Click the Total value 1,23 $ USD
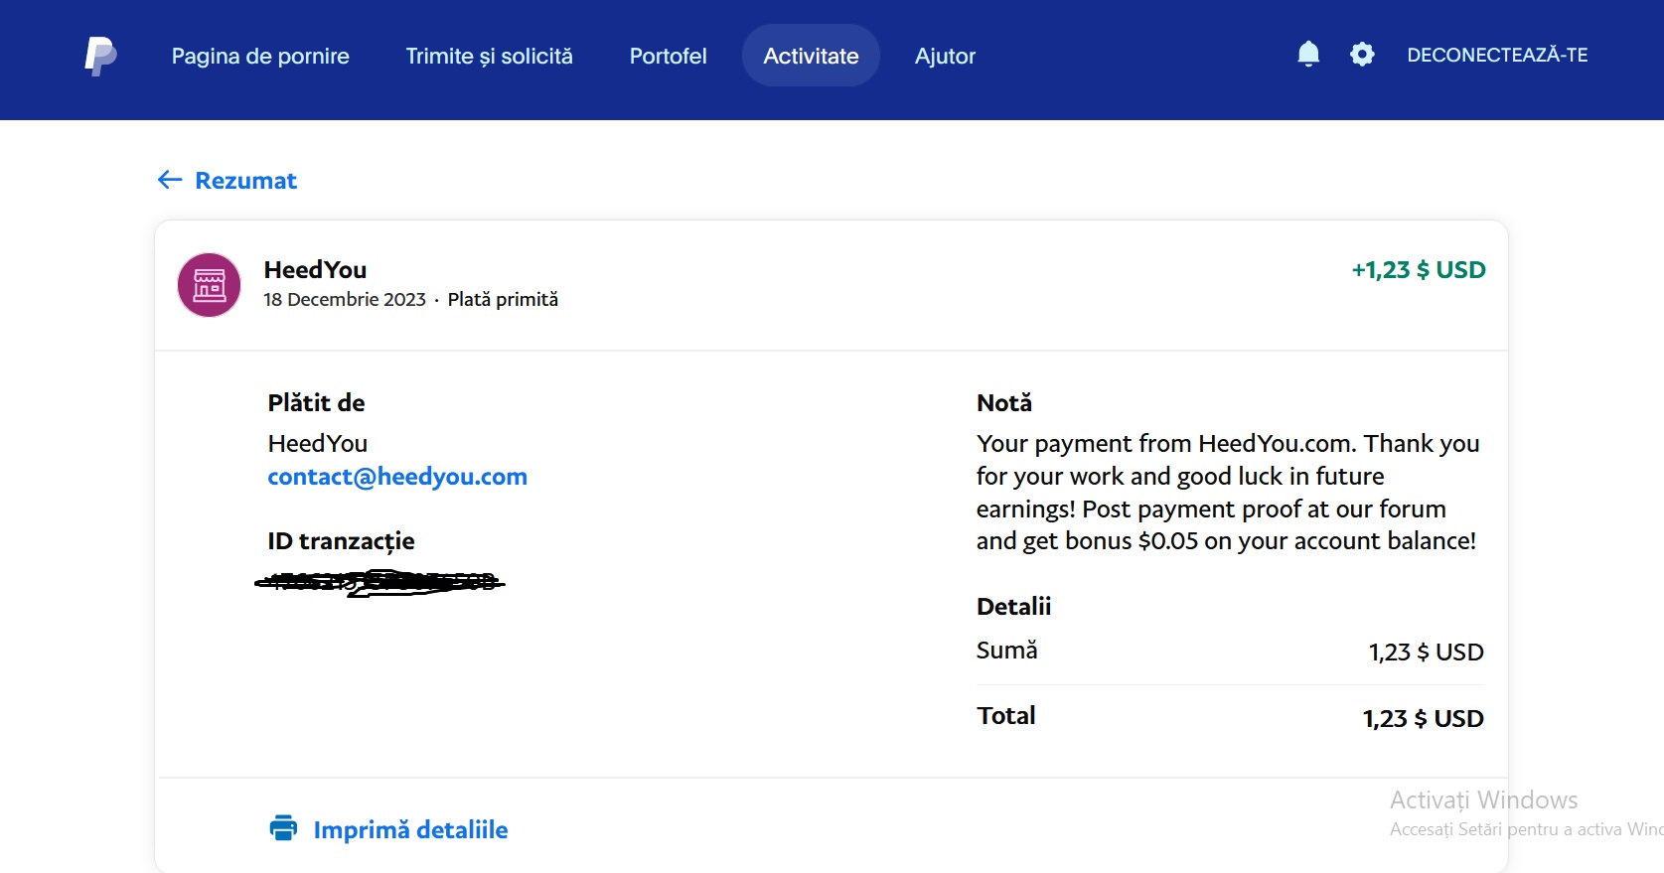The image size is (1664, 873). pyautogui.click(x=1423, y=718)
